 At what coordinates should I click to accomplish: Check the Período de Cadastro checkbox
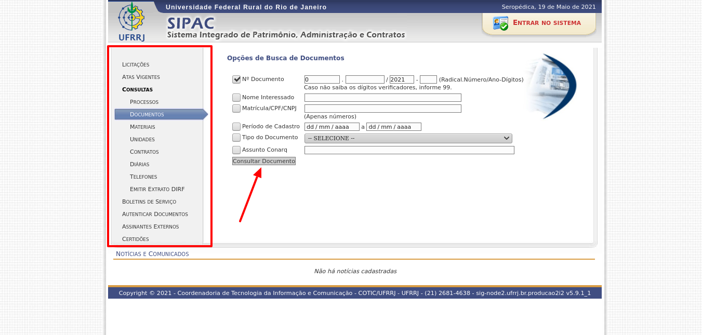(x=236, y=127)
